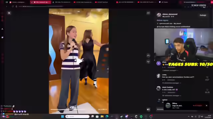Click the Gefolgt follow button
Screen dimensions: 213x119
click(203, 15)
